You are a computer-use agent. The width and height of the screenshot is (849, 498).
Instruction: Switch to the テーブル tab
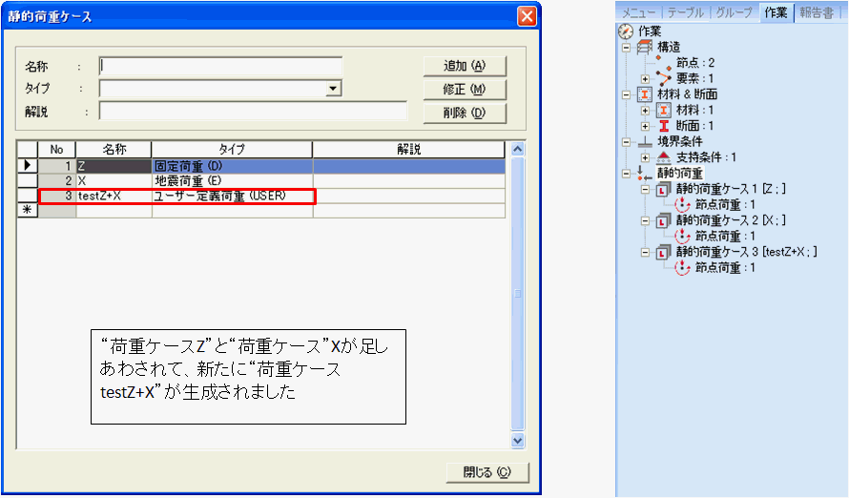[684, 12]
